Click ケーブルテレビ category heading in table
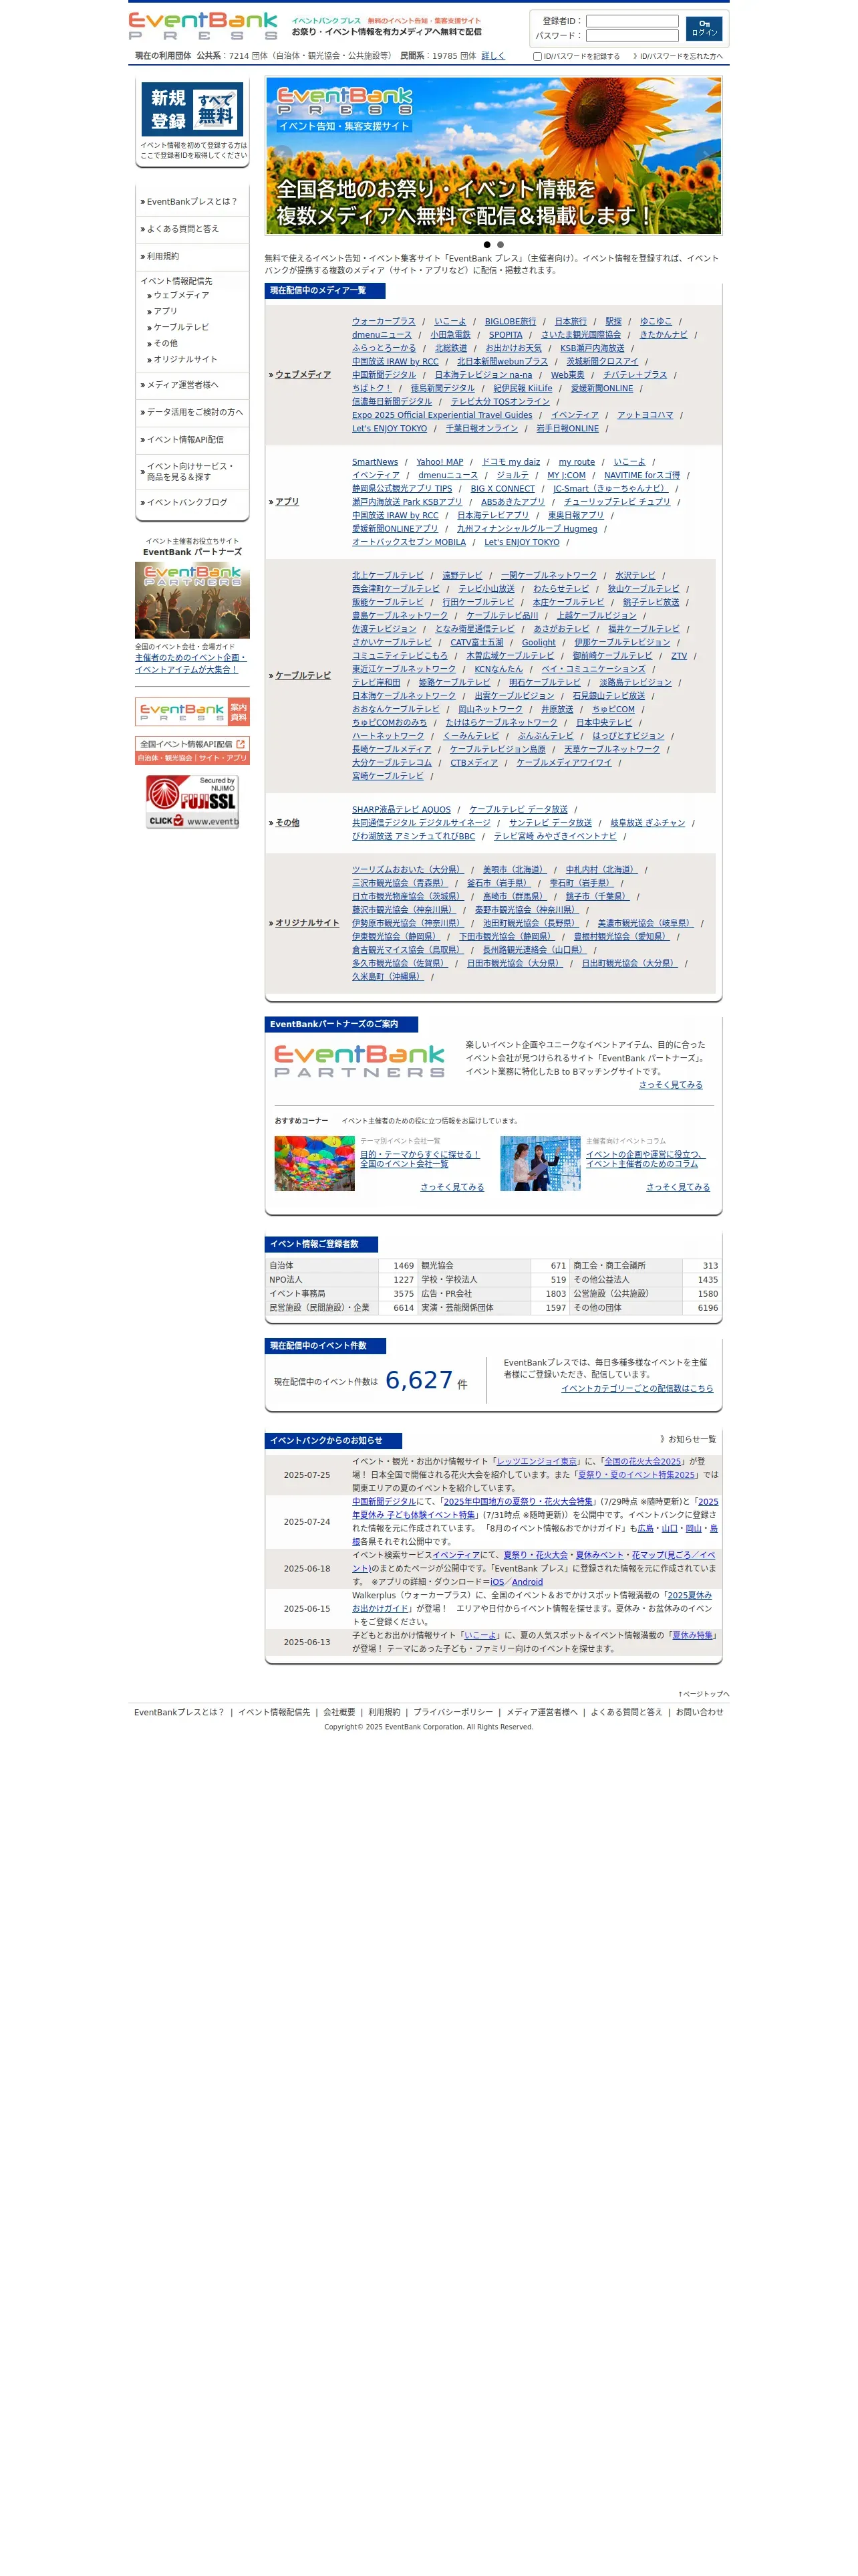858x2576 pixels. 303,676
